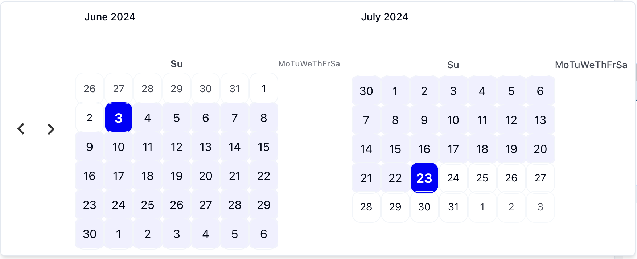Image resolution: width=637 pixels, height=259 pixels.
Task: Choose June 12 in the June 2024 calendar
Action: (x=177, y=147)
